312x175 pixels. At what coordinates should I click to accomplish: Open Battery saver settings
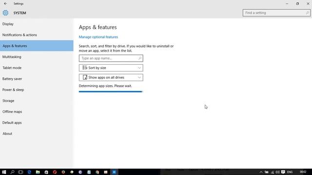coord(37,79)
